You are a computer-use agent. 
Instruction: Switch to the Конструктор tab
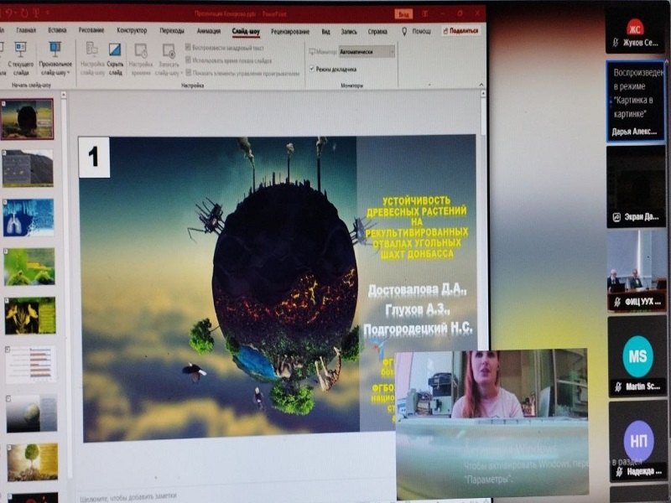click(x=132, y=30)
